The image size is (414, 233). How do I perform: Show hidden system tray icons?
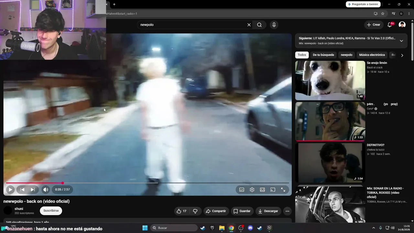point(374,228)
